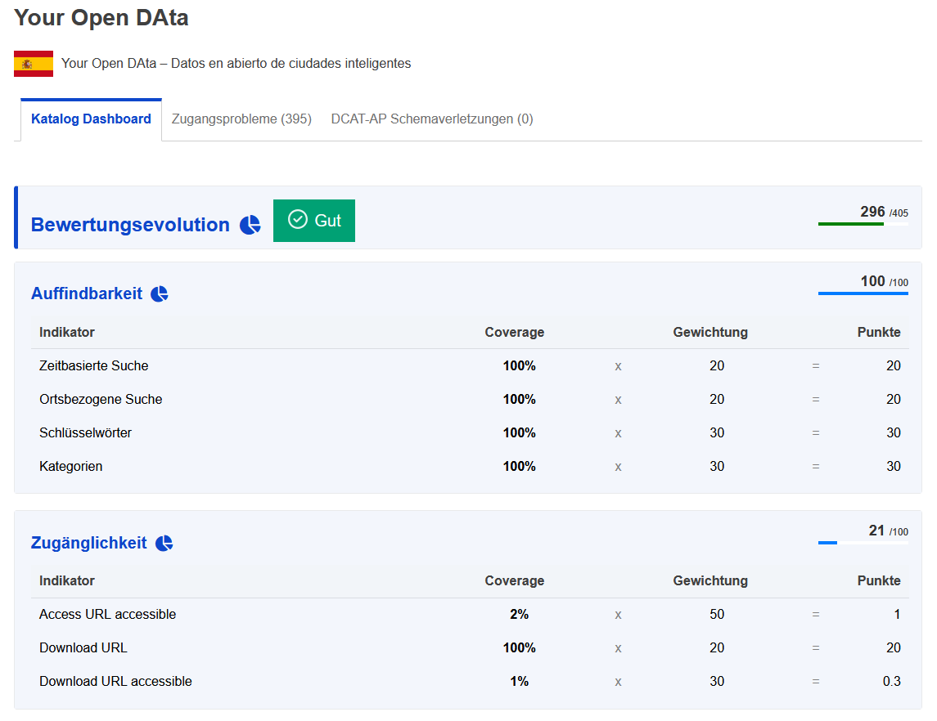
Task: Click the 0.3 points value
Action: coord(892,681)
